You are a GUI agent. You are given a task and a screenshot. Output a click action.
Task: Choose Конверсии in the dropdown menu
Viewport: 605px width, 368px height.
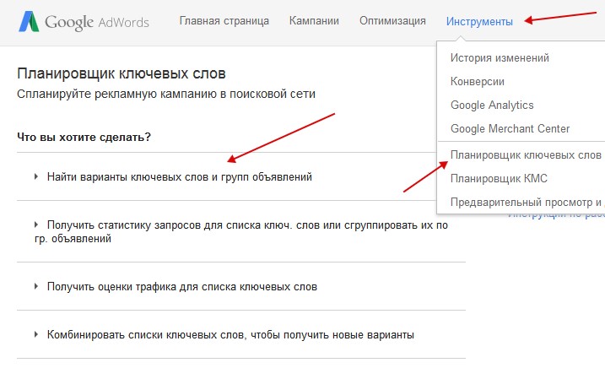478,82
